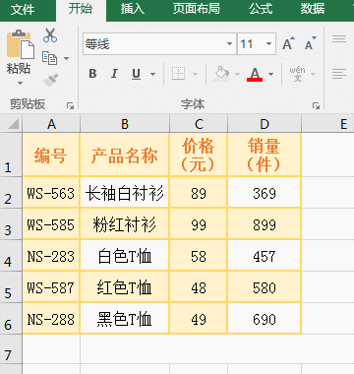Select column E header
The height and width of the screenshot is (374, 354).
(327, 124)
